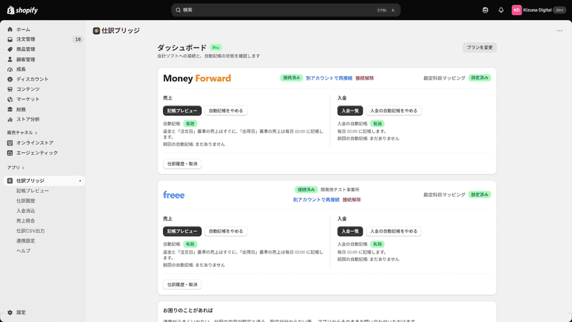Click the 注文管理 orders icon
Image resolution: width=572 pixels, height=322 pixels.
pos(10,39)
